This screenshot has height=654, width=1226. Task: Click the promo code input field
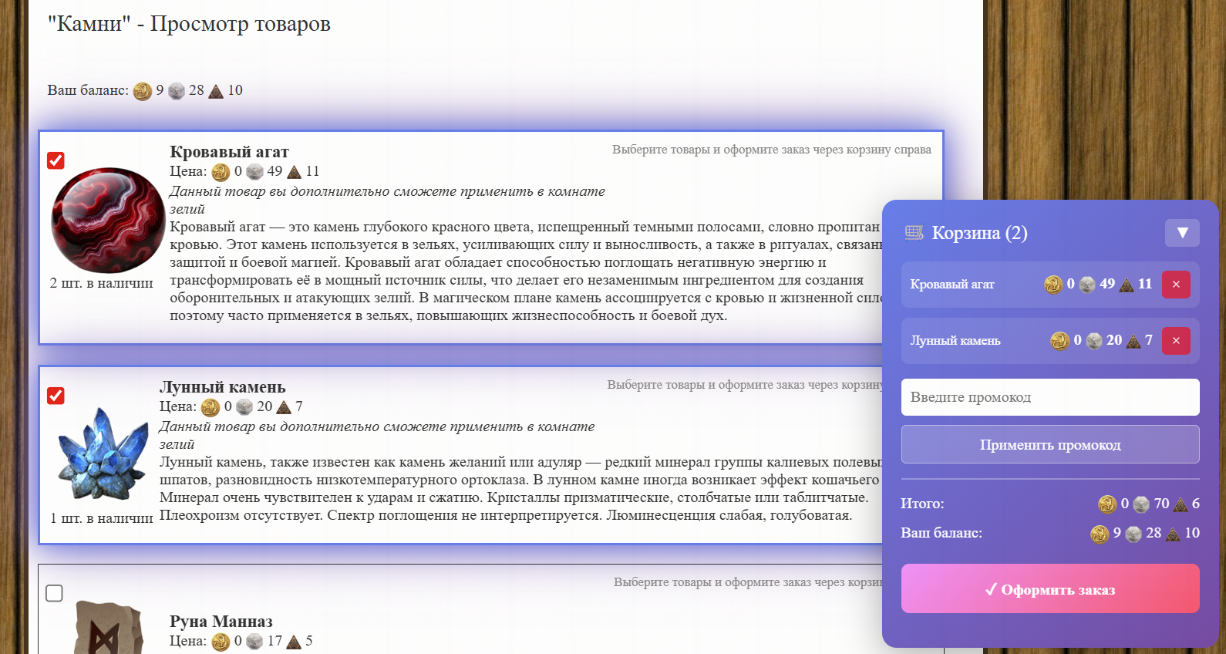coord(1050,397)
